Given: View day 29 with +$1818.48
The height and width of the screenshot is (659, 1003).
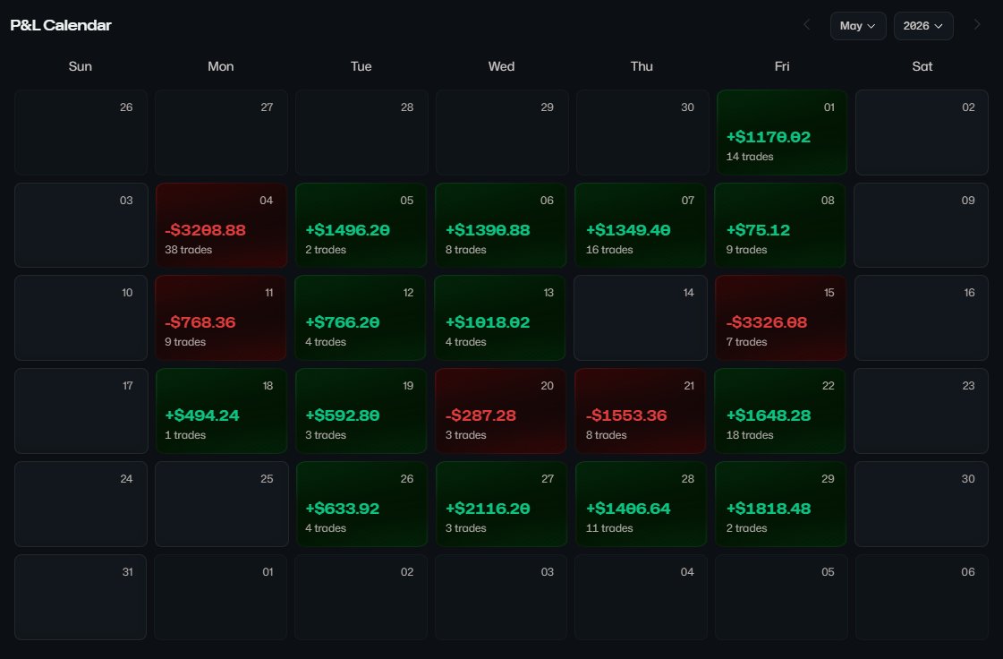Looking at the screenshot, I should pos(781,504).
